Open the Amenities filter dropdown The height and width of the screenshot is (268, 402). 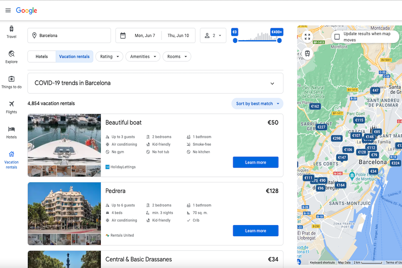[143, 56]
